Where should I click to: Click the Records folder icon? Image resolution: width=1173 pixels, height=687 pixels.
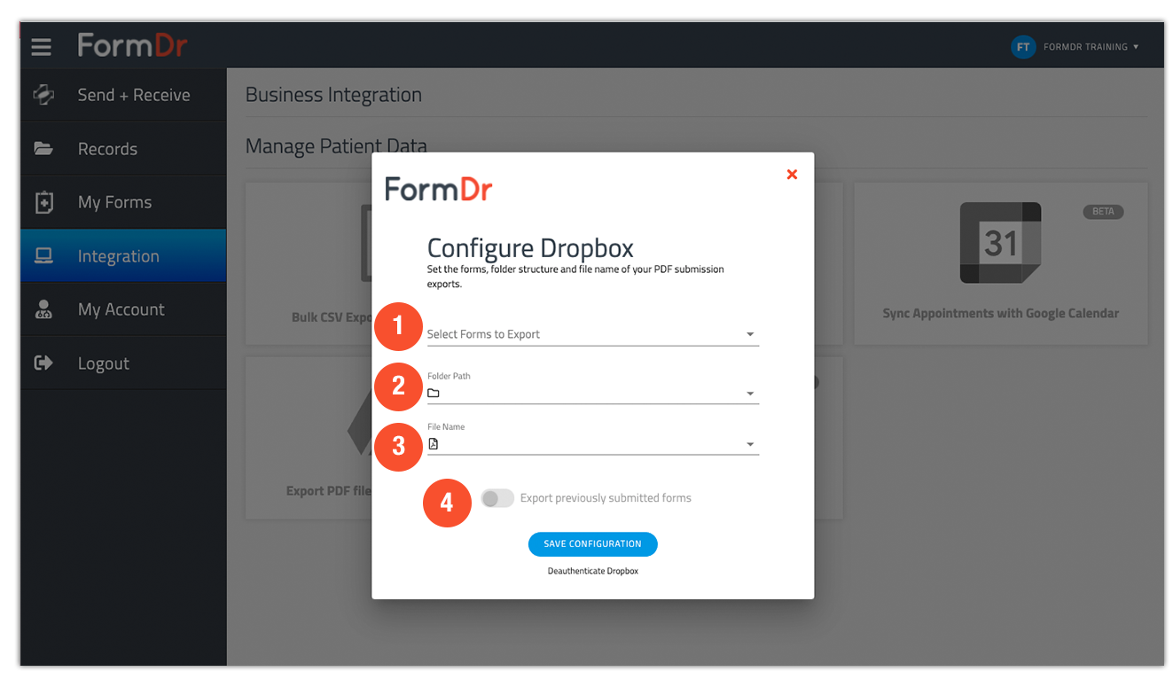[x=43, y=148]
